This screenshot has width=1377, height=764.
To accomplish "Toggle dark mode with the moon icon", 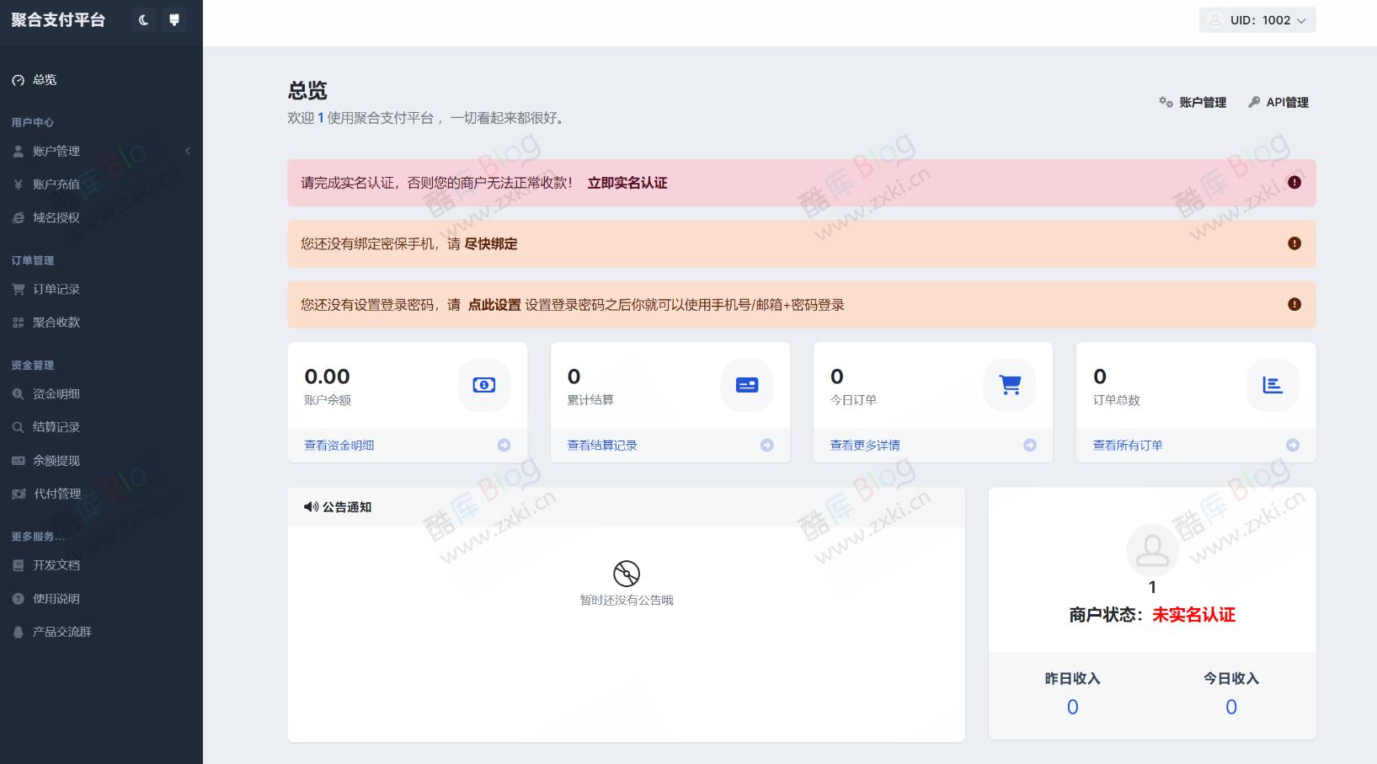I will pyautogui.click(x=142, y=19).
